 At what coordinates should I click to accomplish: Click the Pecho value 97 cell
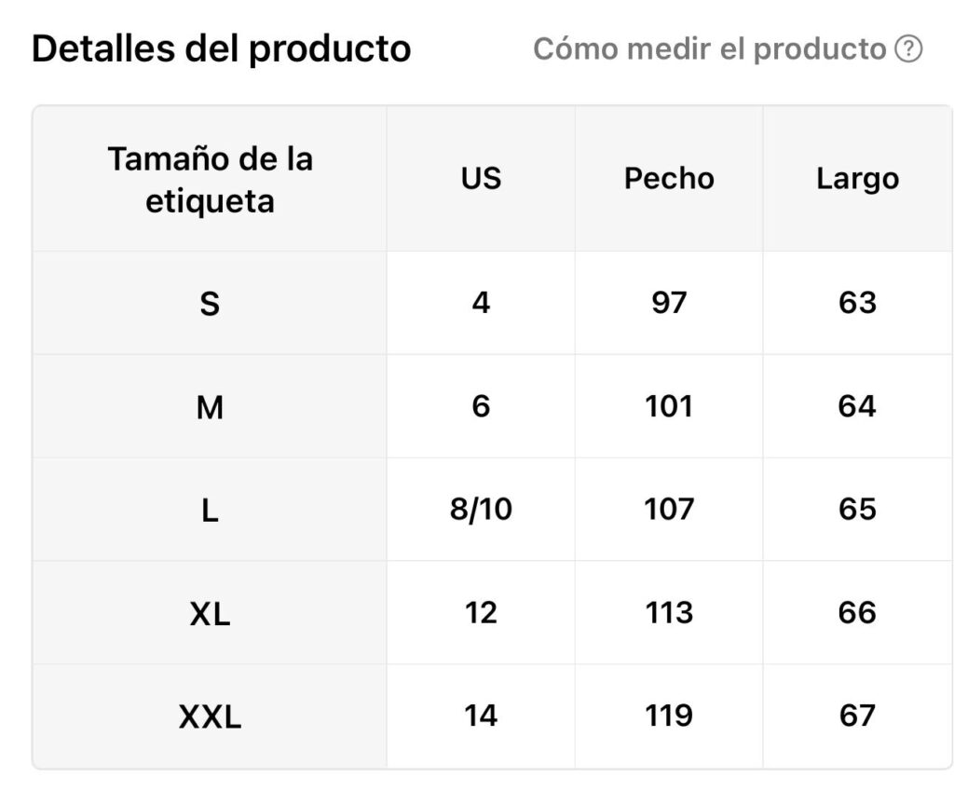point(669,303)
